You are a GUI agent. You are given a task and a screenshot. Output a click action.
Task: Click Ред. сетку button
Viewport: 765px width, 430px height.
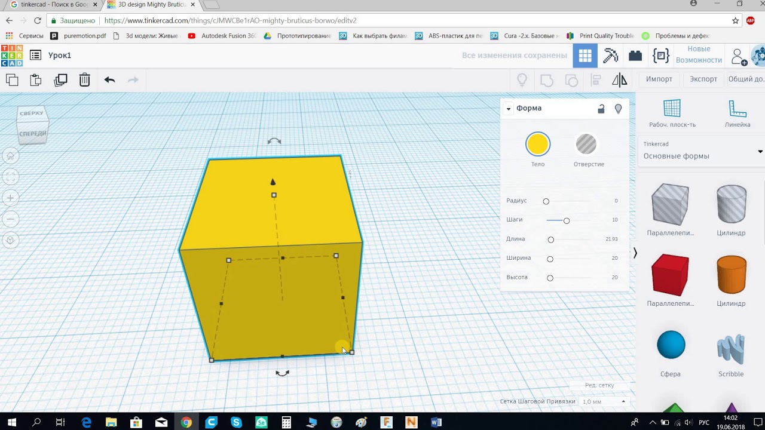pos(599,385)
